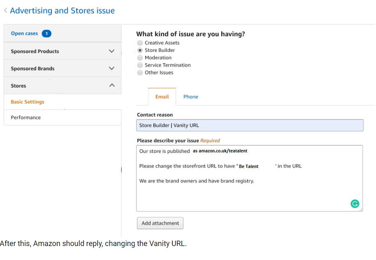Stay on the Email tab
This screenshot has width=376, height=260.
162,97
